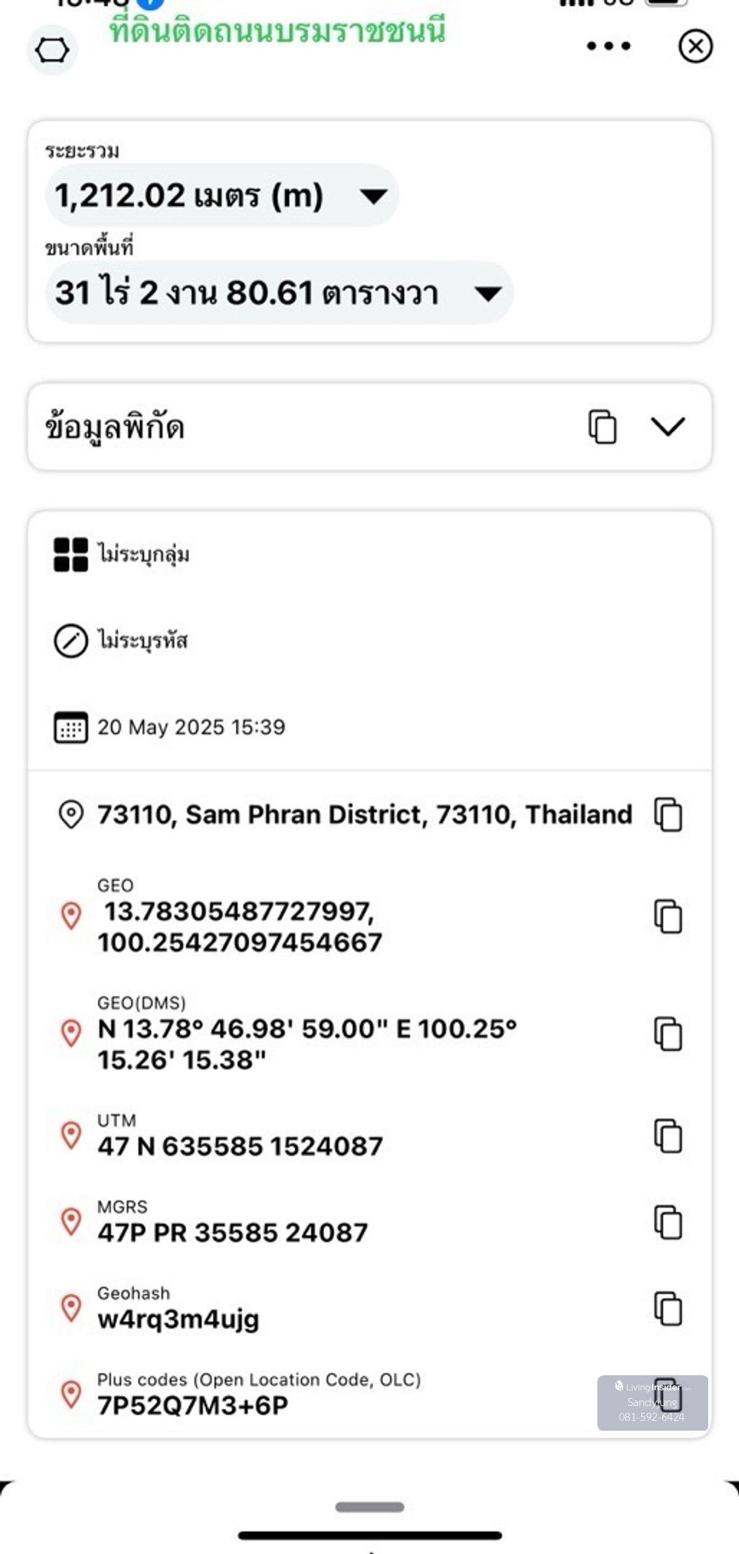Copy the GEO(DMS) coordinates
The height and width of the screenshot is (1554, 739).
pos(668,1034)
